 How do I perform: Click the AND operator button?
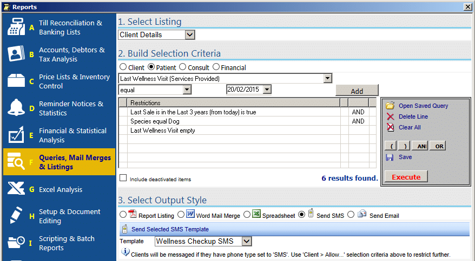click(421, 146)
